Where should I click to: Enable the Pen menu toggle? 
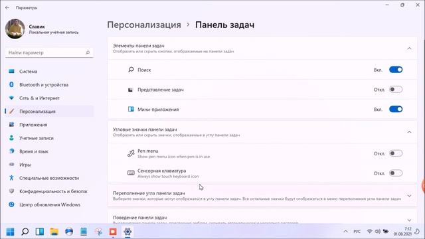[396, 153]
